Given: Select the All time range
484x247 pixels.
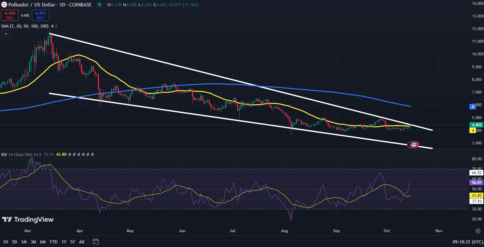Looking at the screenshot, I should [82, 242].
